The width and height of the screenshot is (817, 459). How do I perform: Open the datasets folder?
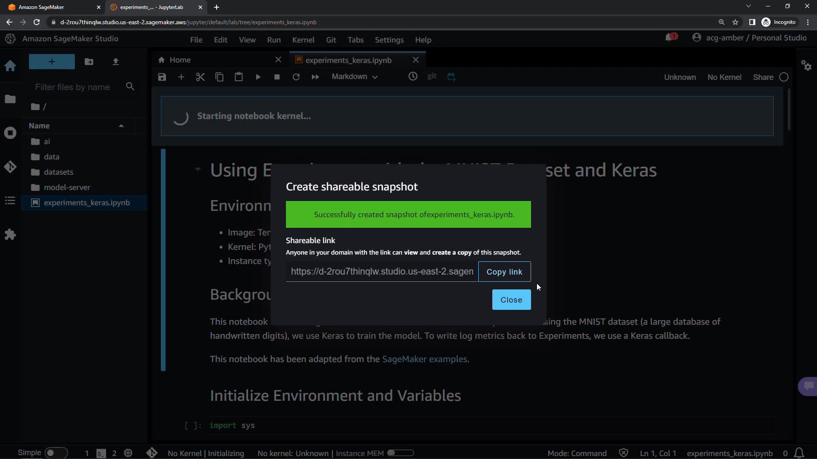58,172
